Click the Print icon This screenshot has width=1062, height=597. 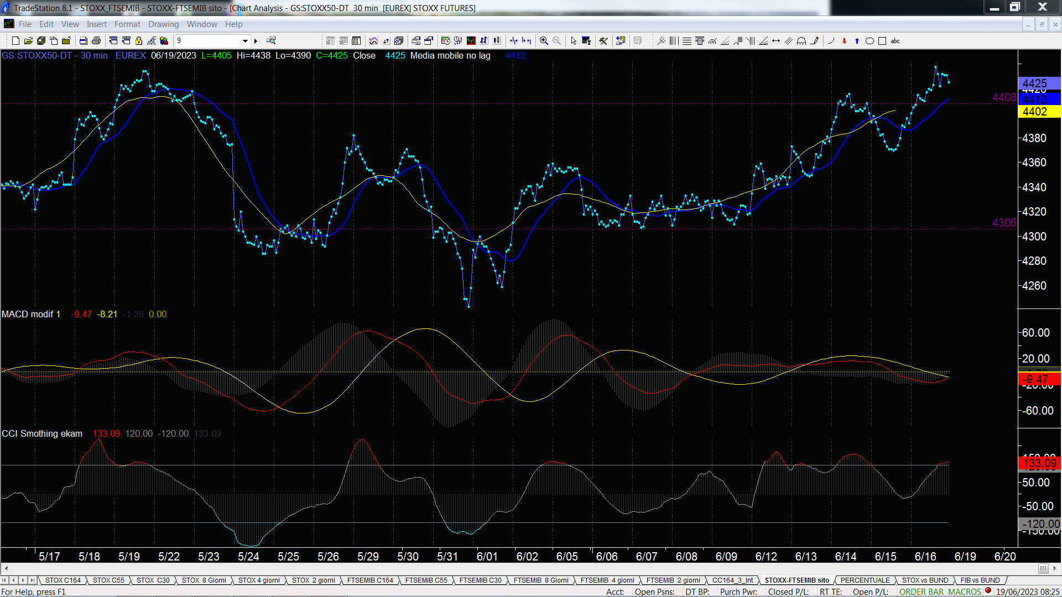coord(96,41)
